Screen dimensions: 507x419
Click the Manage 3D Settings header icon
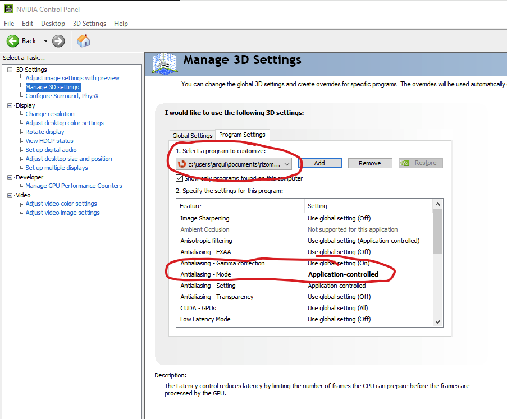165,64
